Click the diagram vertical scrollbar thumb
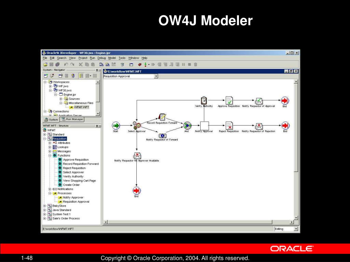350x262 pixels. pos(296,128)
